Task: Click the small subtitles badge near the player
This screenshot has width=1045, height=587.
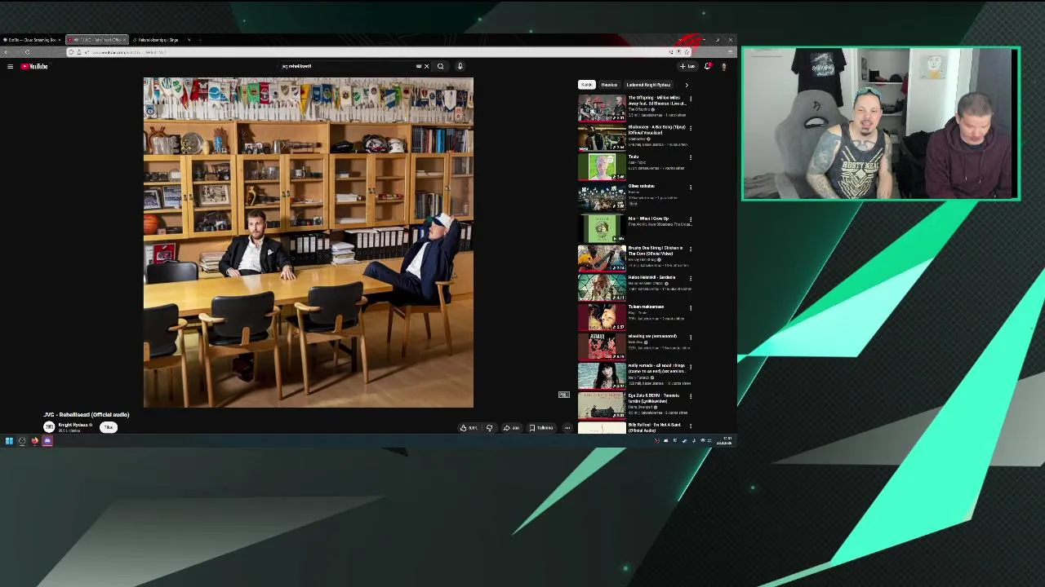Action: tap(564, 395)
